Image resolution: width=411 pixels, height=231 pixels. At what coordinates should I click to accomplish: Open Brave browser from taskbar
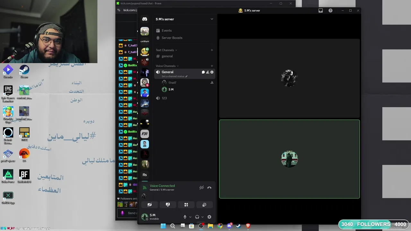coord(248,226)
